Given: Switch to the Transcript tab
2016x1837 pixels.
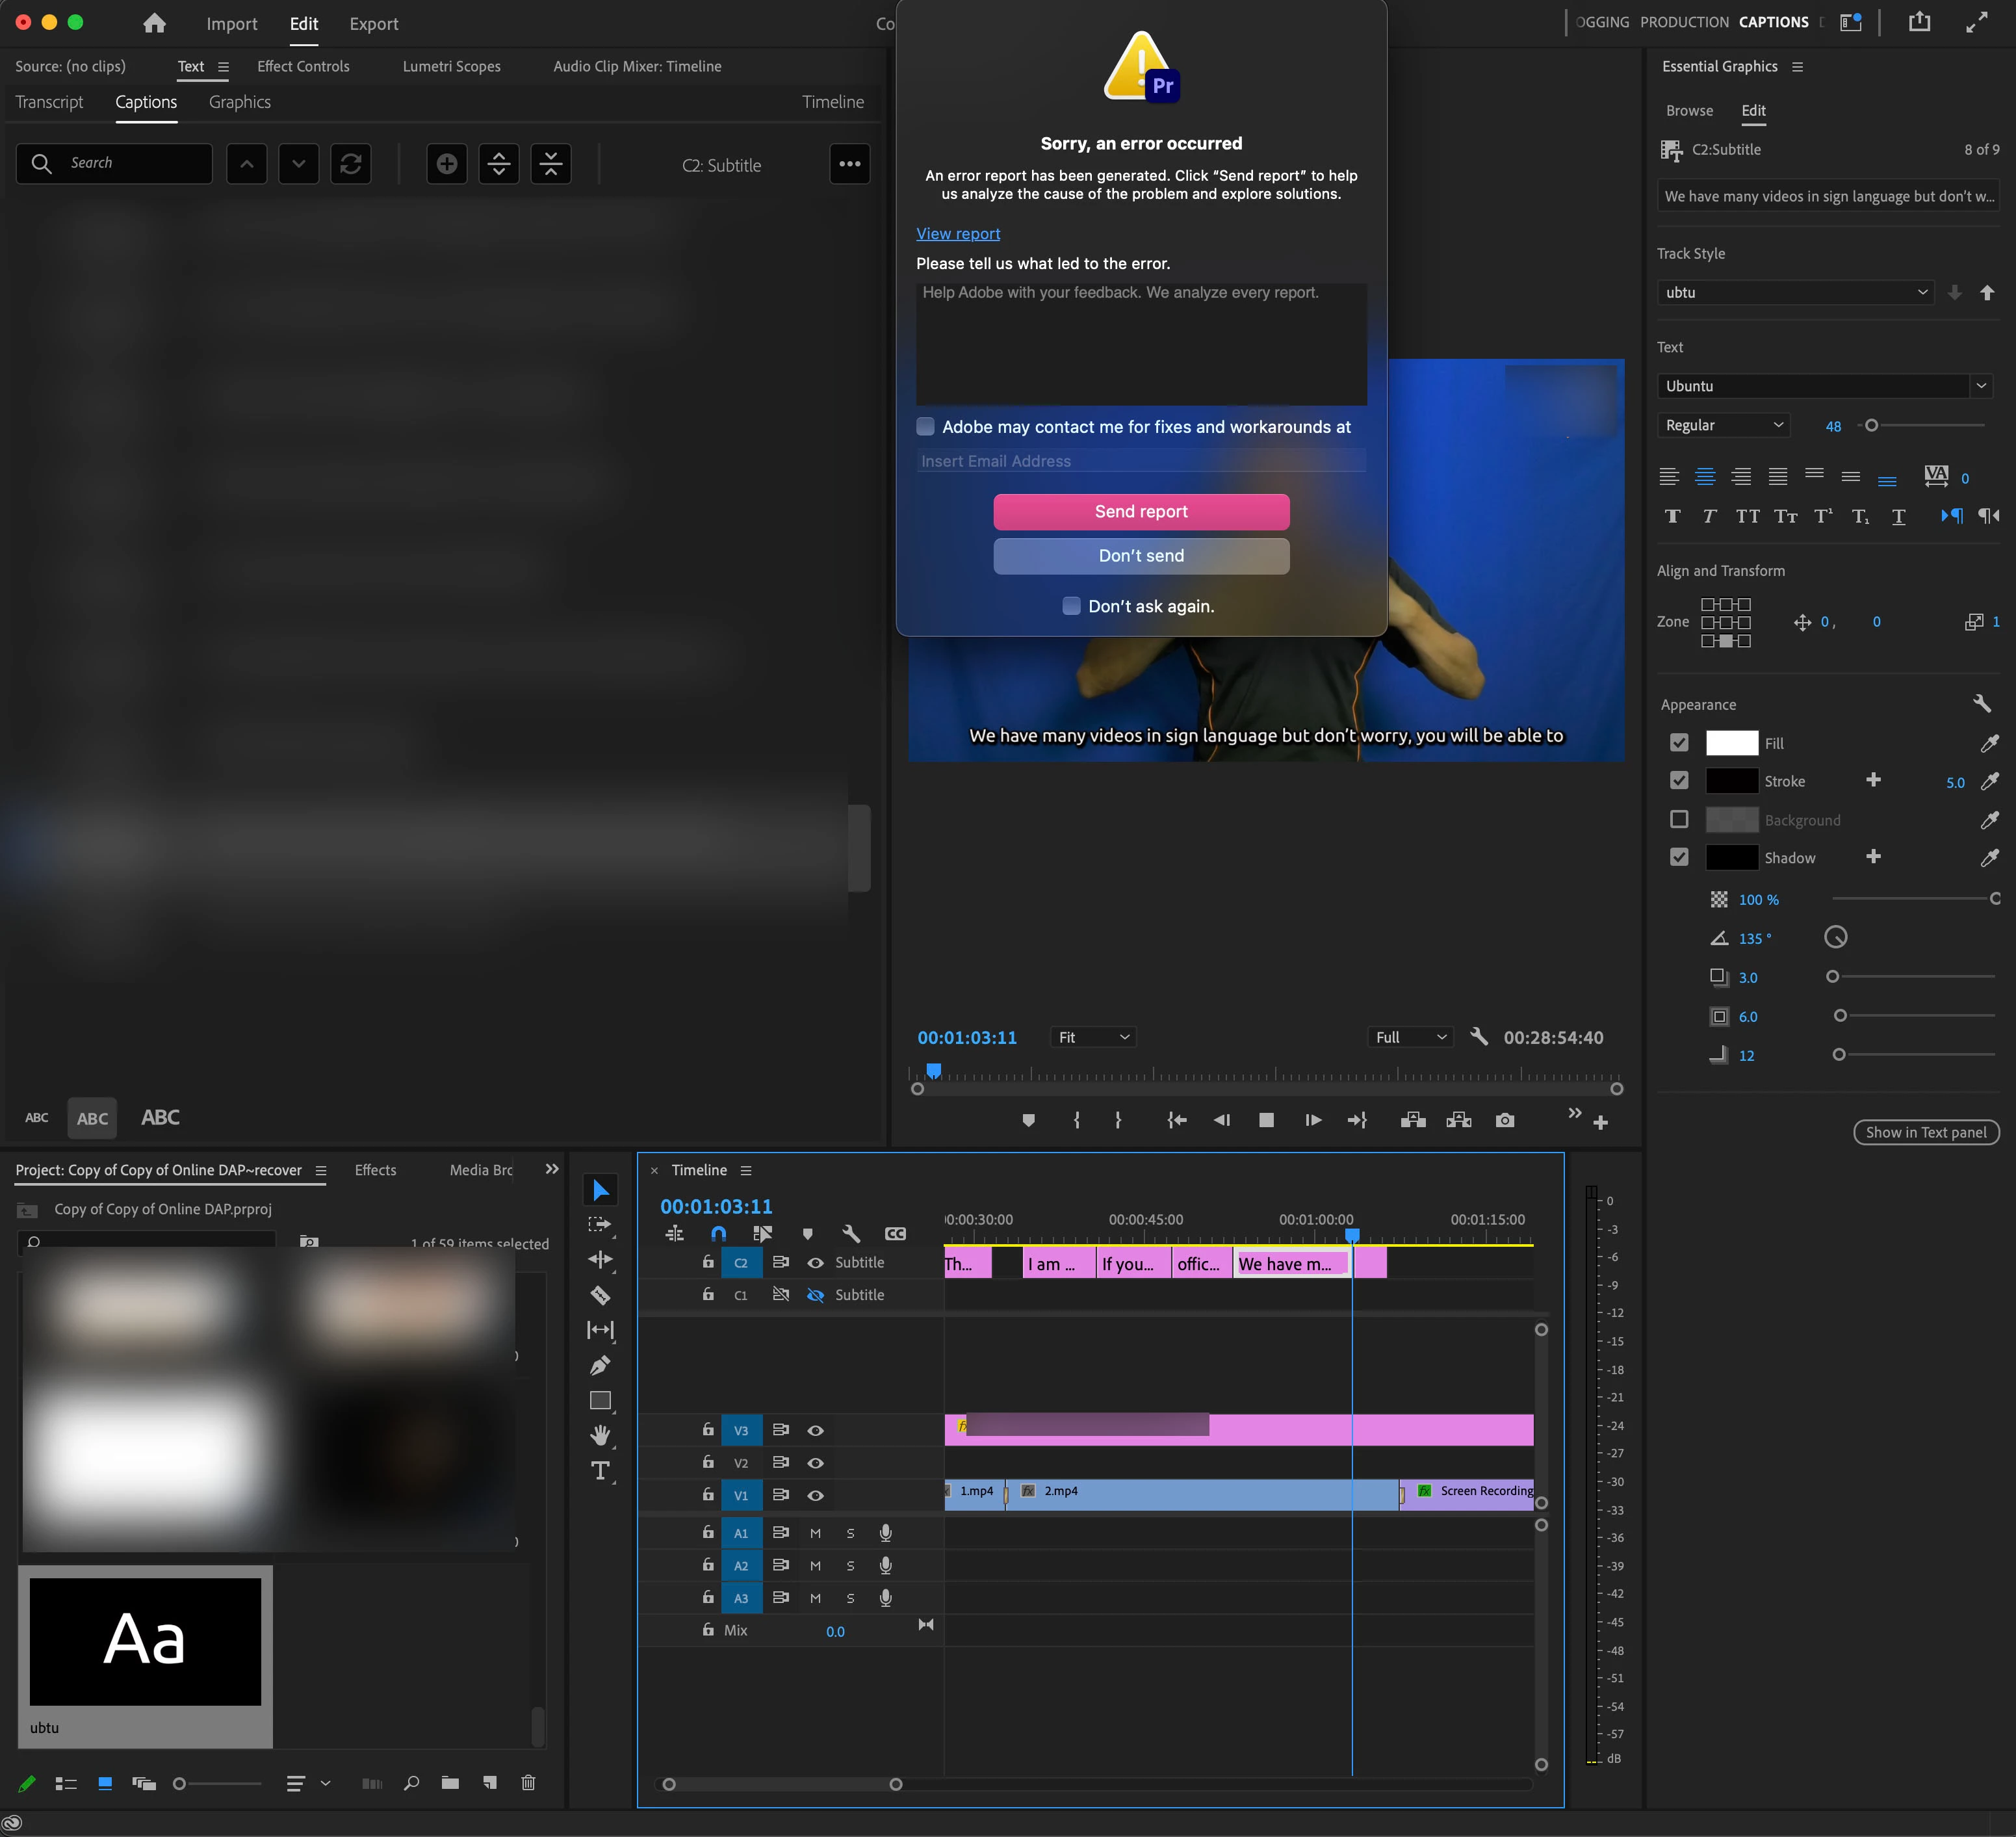Looking at the screenshot, I should click(x=50, y=102).
